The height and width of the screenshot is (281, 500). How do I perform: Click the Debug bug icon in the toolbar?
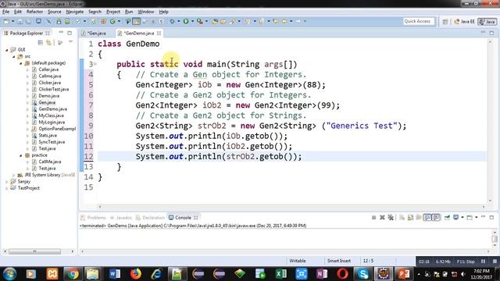pos(172,21)
